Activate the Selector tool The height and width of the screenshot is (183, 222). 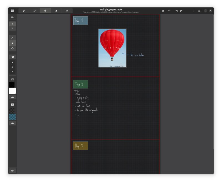click(x=67, y=11)
